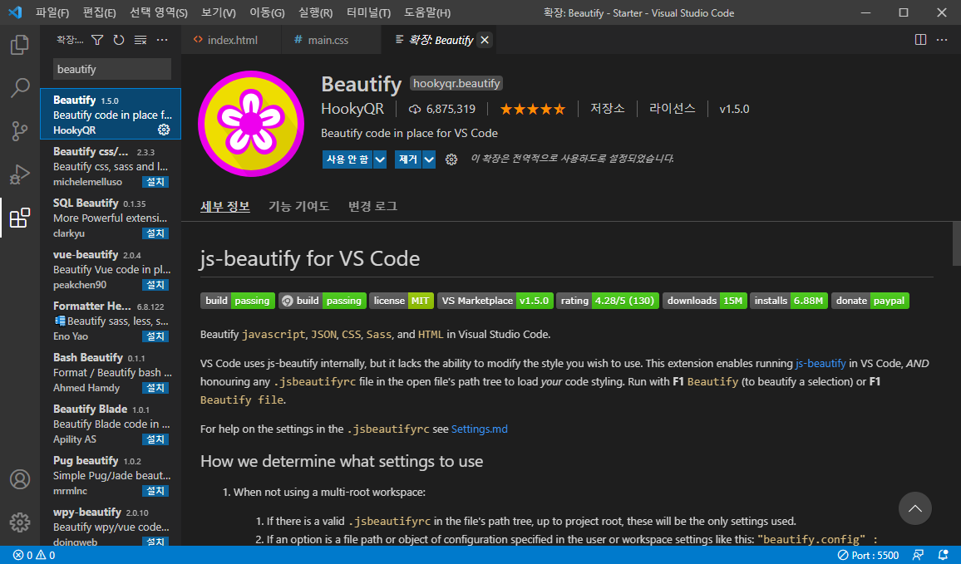The height and width of the screenshot is (564, 961).
Task: Select the 변경 로그 tab
Action: pyautogui.click(x=372, y=206)
